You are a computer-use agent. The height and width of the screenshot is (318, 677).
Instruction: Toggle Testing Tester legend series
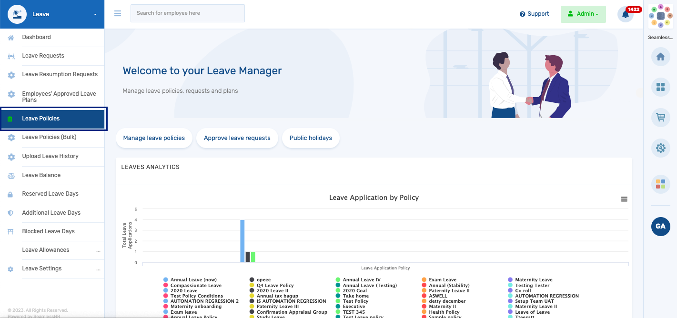529,286
